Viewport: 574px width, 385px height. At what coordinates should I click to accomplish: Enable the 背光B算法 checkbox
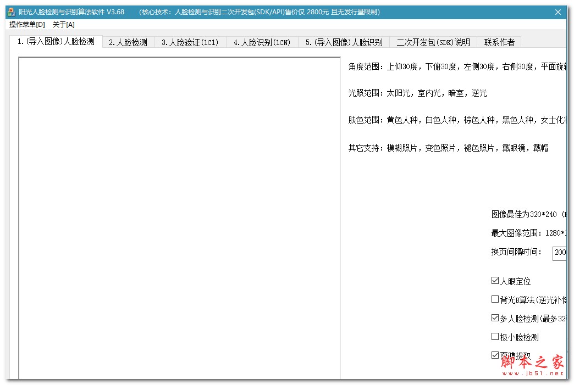pyautogui.click(x=495, y=300)
